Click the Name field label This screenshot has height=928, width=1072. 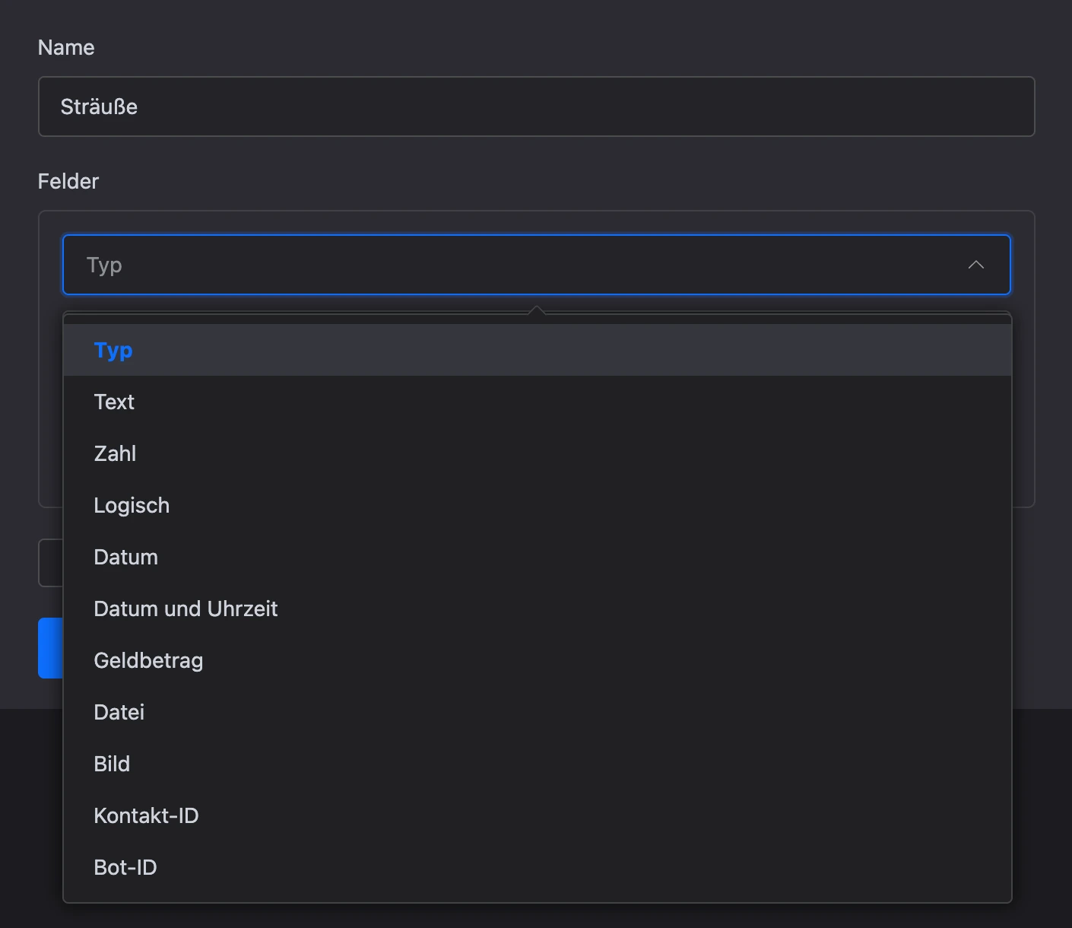coord(66,47)
